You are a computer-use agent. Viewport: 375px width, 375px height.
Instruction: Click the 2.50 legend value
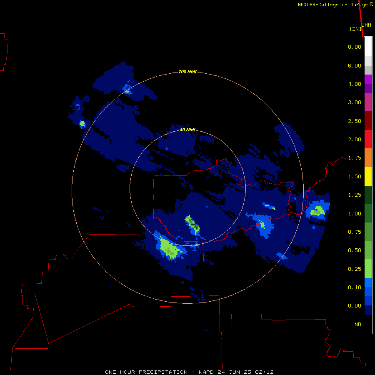[x=355, y=121]
